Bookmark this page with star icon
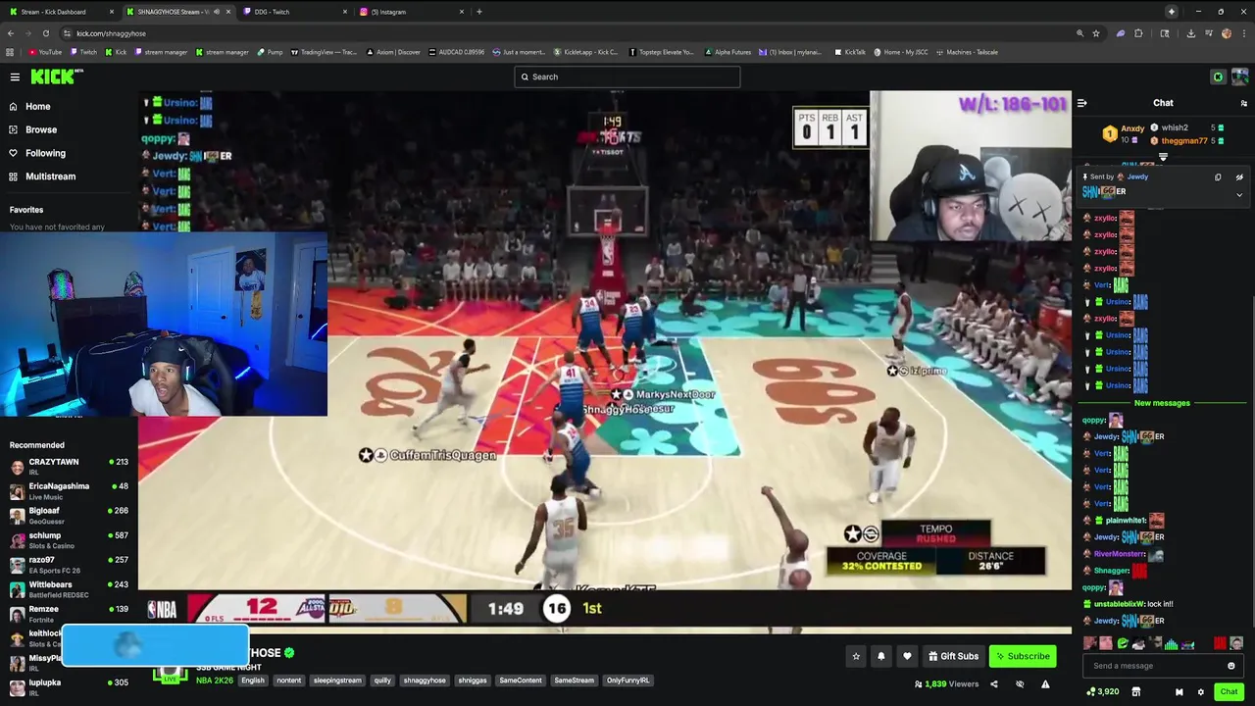This screenshot has height=706, width=1255. (x=1096, y=33)
